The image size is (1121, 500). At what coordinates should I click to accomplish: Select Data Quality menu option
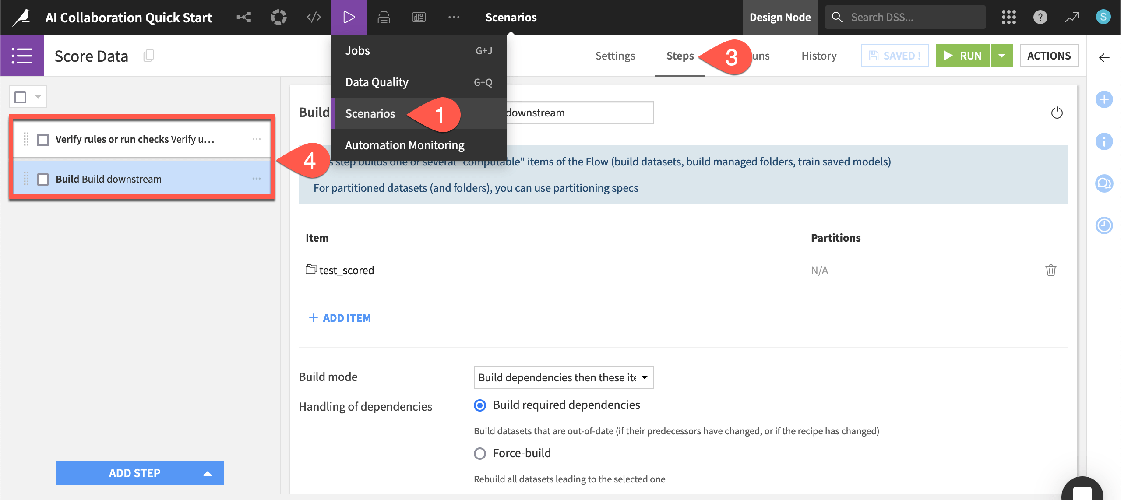[377, 81]
